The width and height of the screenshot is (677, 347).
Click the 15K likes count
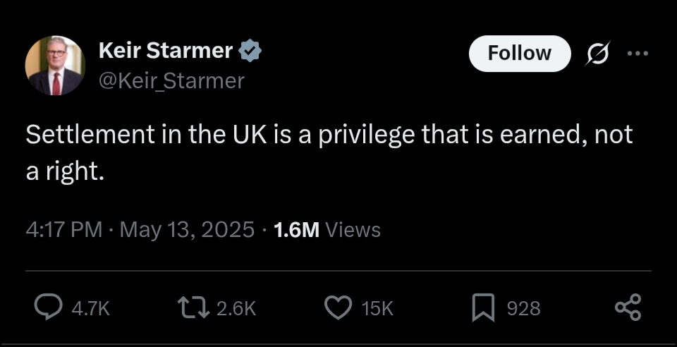tap(377, 308)
